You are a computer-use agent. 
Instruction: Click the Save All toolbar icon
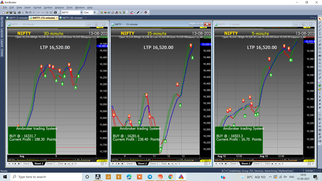14,12
